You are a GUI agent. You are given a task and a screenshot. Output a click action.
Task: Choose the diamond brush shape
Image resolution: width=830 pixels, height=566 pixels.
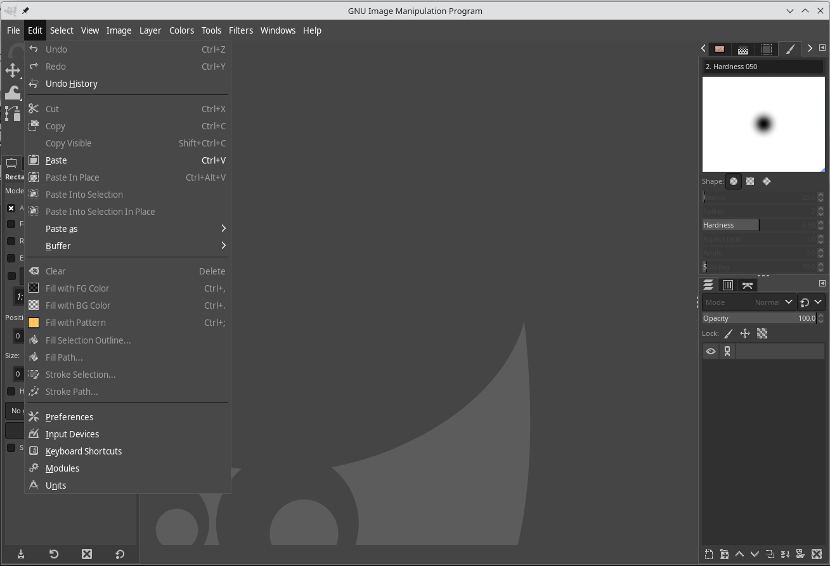[x=767, y=181]
